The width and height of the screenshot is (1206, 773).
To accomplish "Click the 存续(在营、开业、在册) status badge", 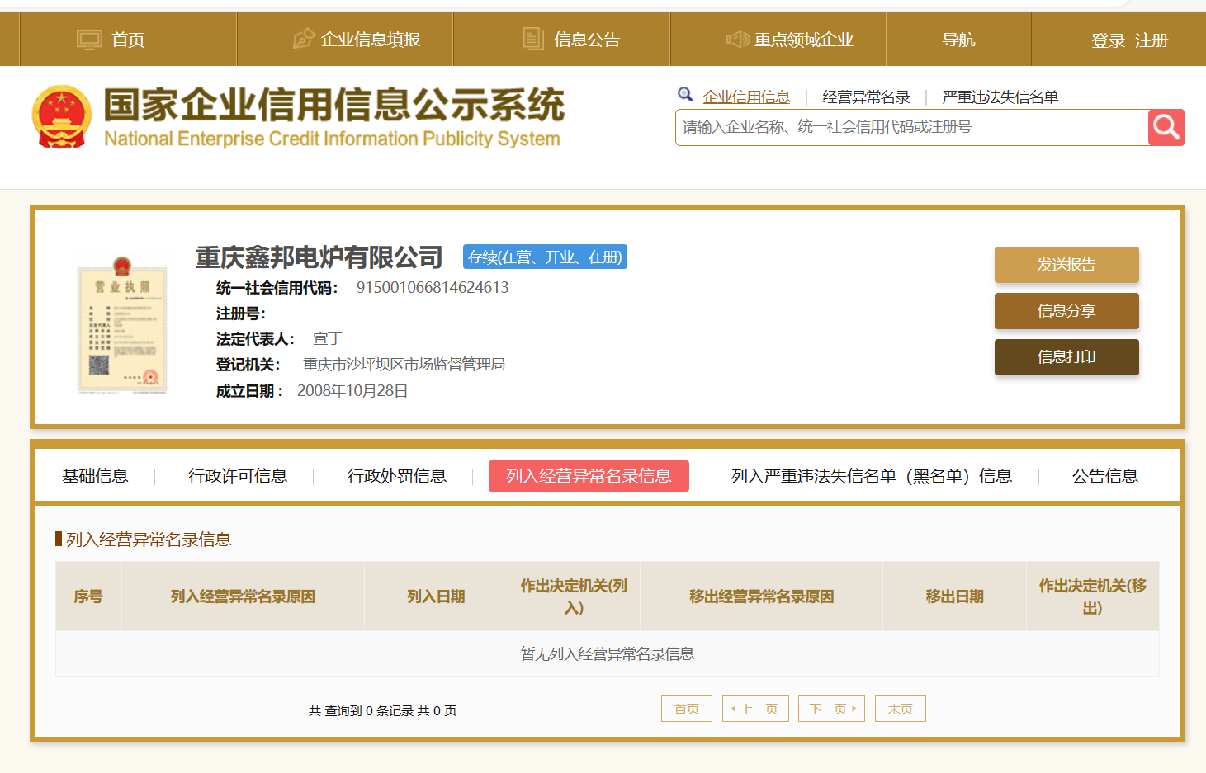I will 545,257.
